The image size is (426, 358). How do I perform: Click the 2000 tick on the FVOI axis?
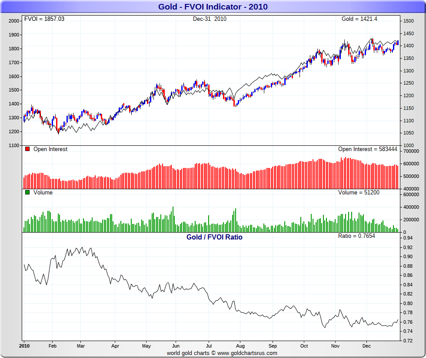(14, 21)
